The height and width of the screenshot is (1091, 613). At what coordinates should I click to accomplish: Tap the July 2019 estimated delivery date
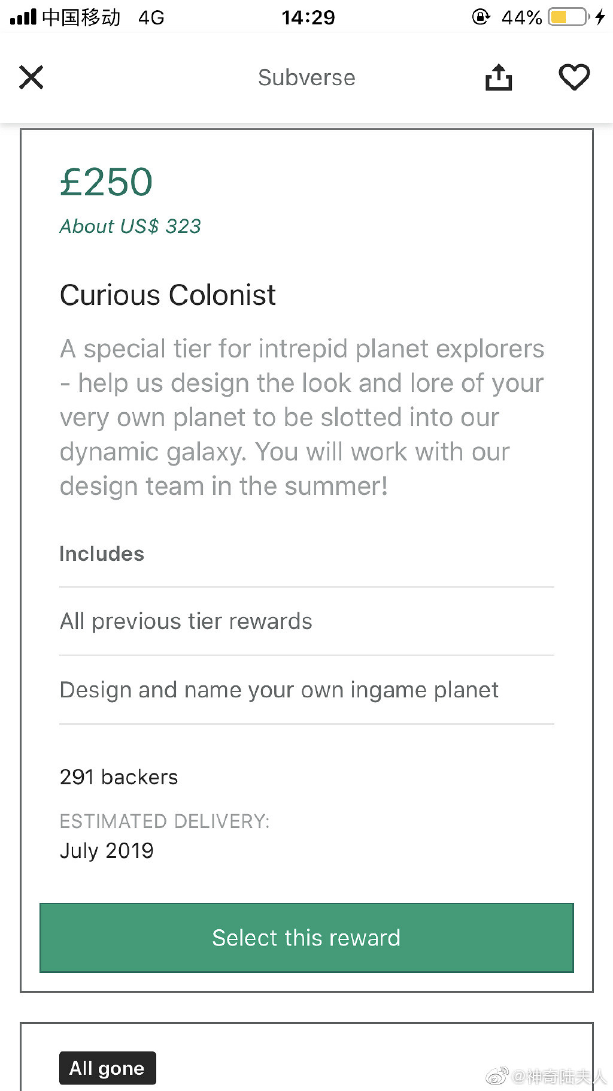pyautogui.click(x=107, y=851)
